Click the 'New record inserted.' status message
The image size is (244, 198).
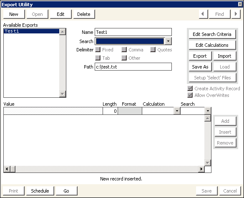pos(121,179)
